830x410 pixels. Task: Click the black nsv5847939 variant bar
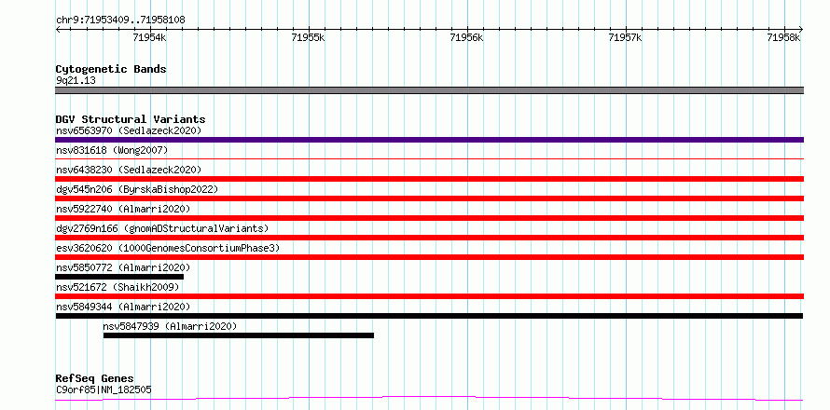pos(239,335)
